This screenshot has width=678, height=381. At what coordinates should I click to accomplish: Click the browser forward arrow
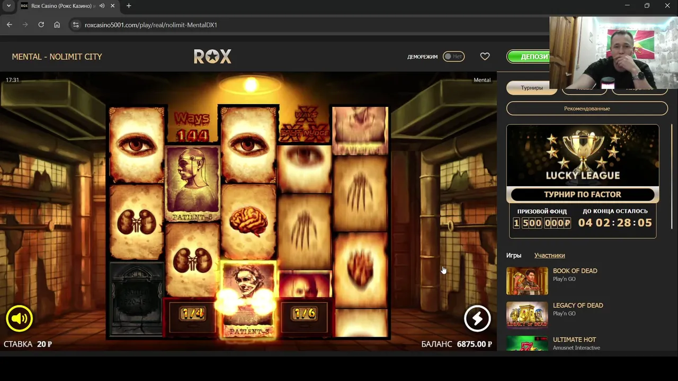pyautogui.click(x=25, y=25)
